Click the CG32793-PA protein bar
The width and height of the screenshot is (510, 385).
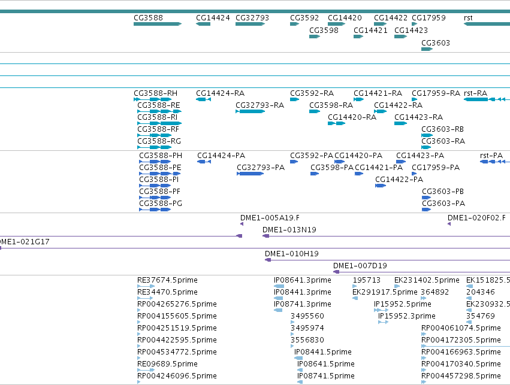click(x=250, y=174)
